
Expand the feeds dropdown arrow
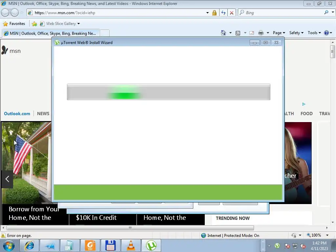coord(245,33)
